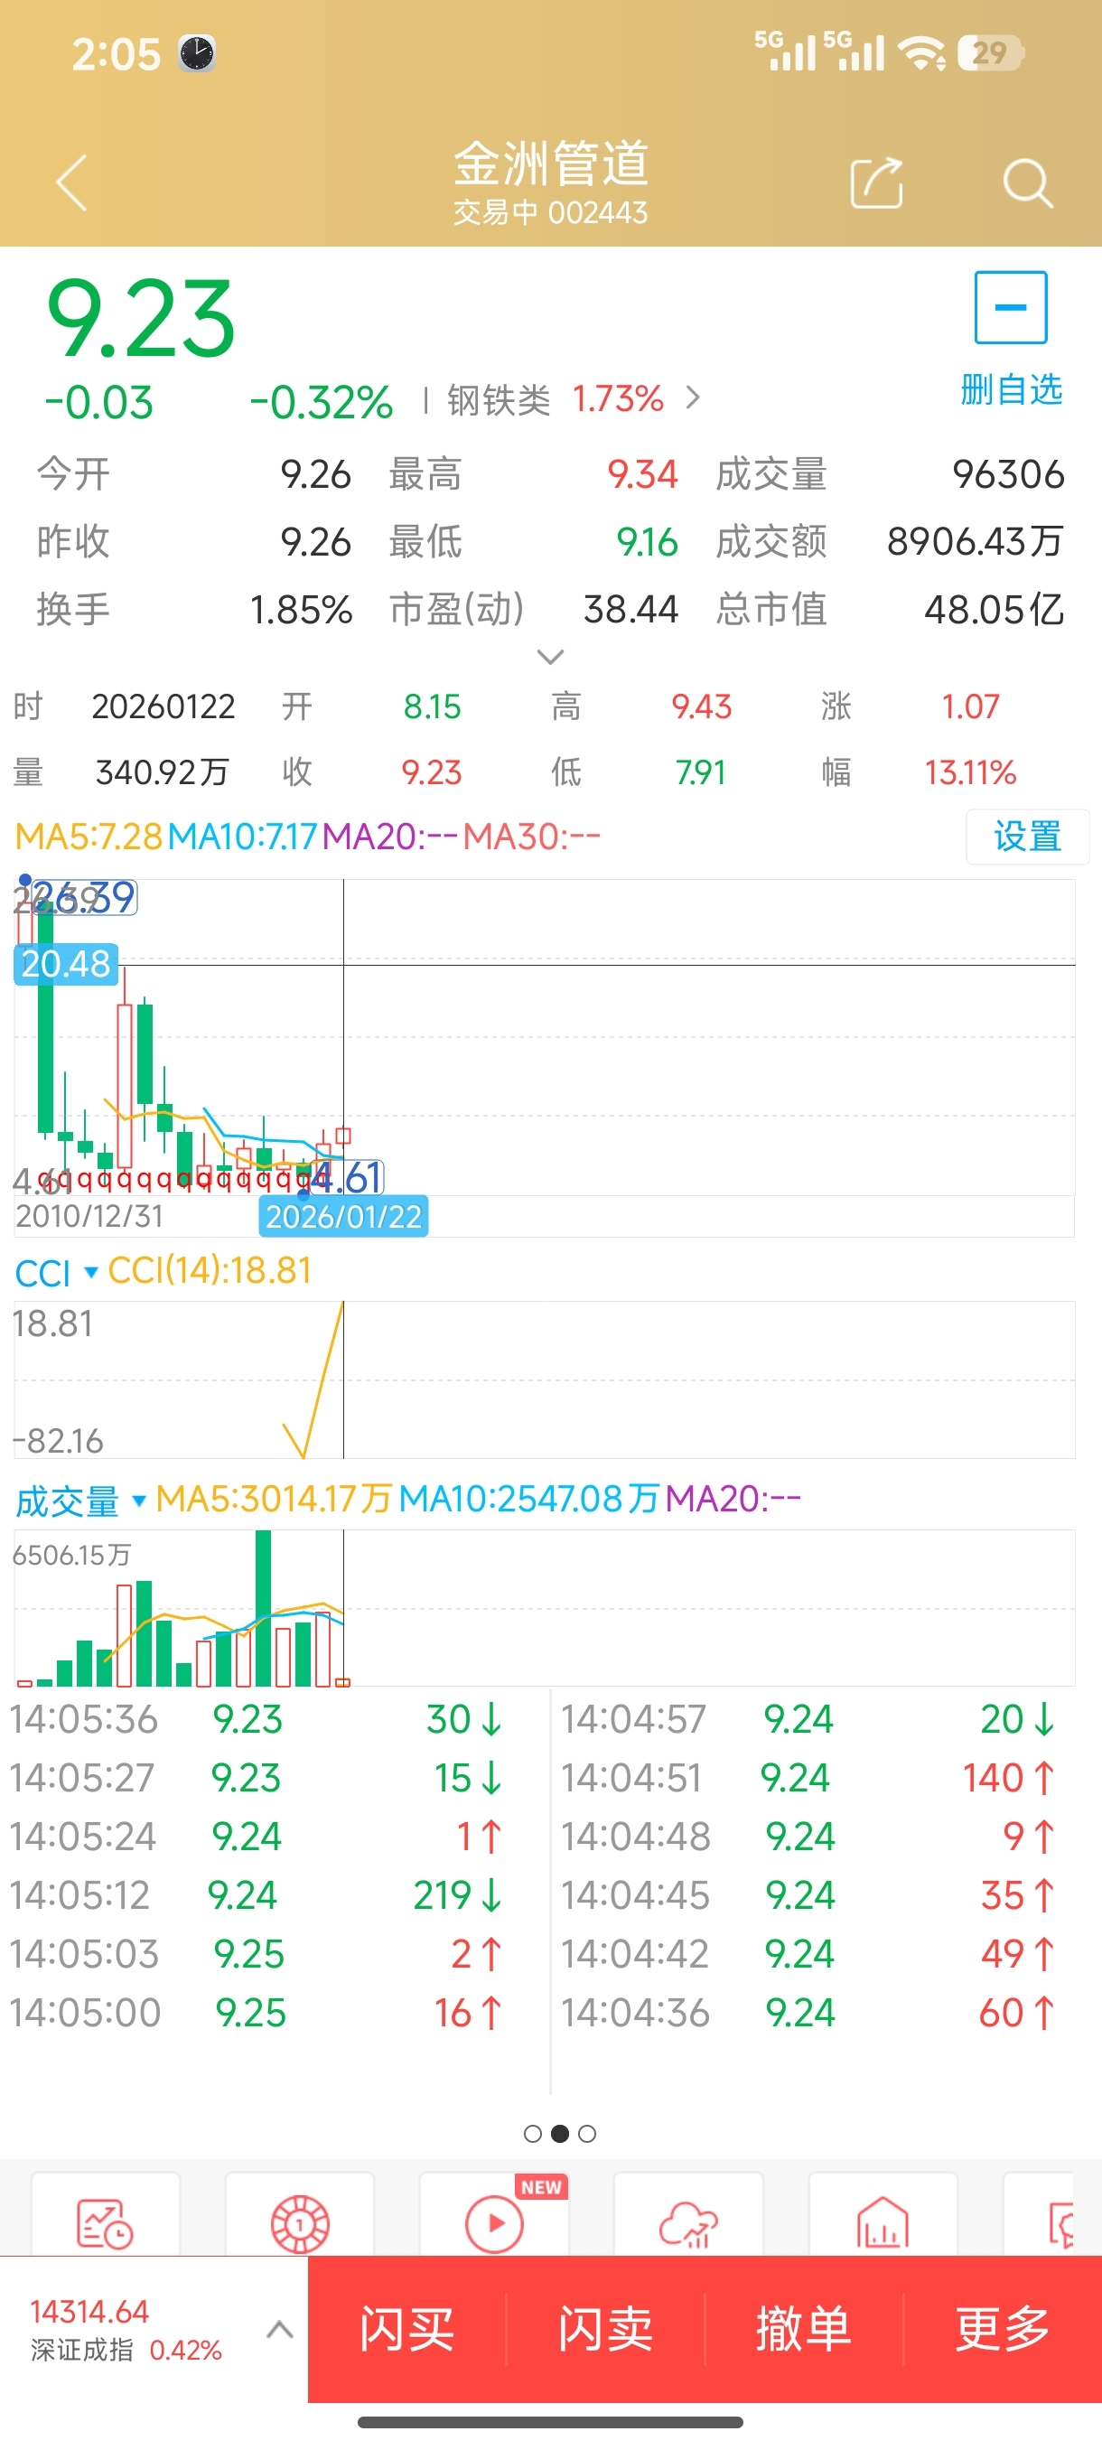Tap the 闪买 quick buy button

tap(407, 2329)
